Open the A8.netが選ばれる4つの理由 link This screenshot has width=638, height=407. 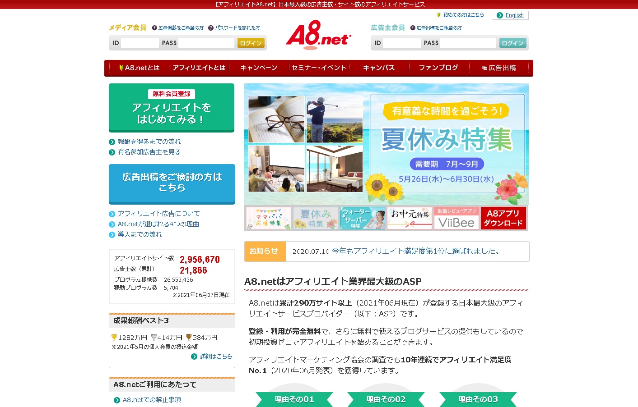(x=158, y=224)
